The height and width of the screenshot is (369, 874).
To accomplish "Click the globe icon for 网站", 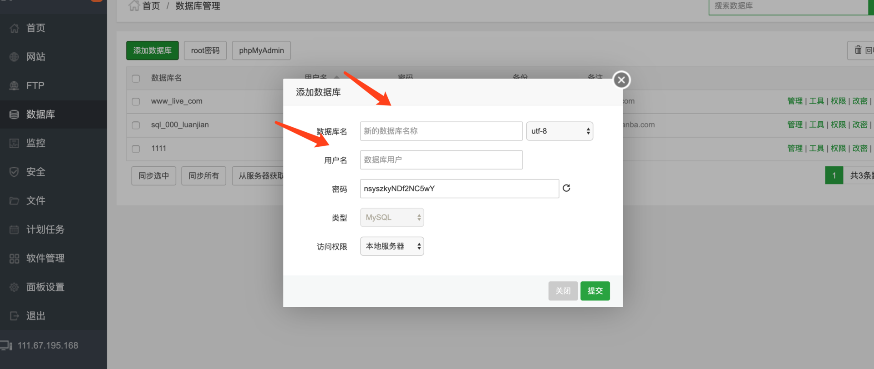I will (x=15, y=57).
